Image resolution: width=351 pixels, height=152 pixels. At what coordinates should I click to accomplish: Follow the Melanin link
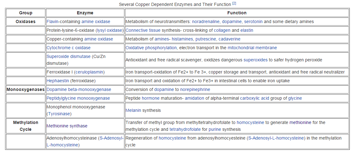coord(133,110)
